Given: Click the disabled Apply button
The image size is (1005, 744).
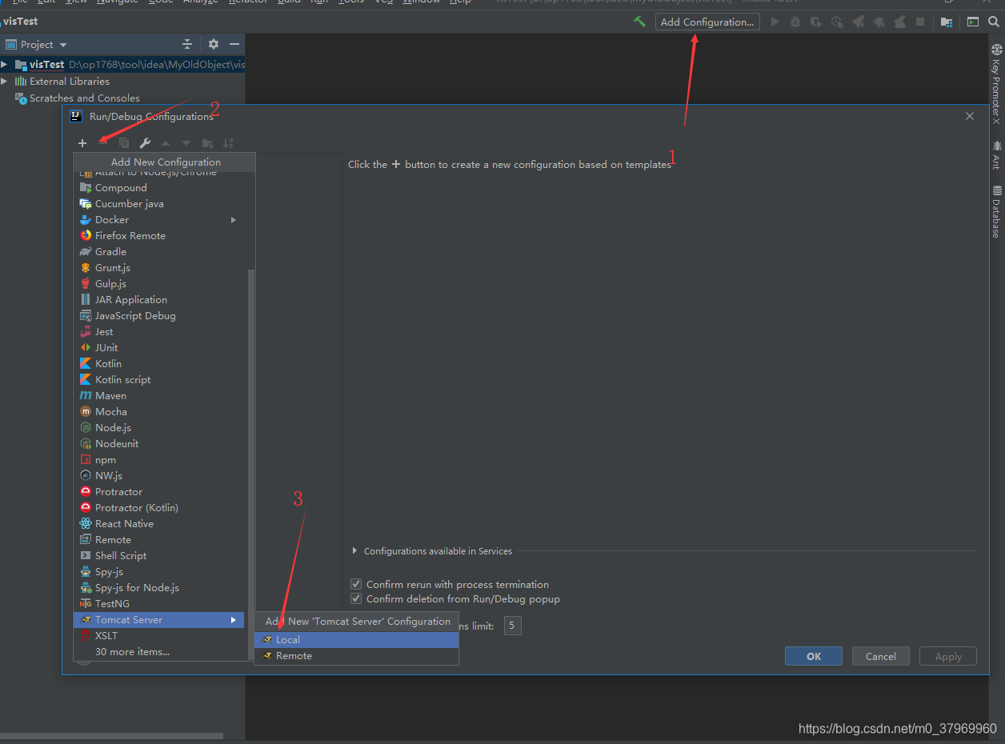Looking at the screenshot, I should (948, 656).
